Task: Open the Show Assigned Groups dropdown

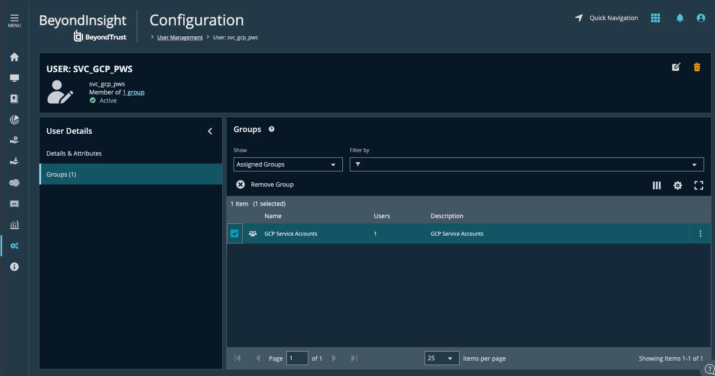Action: click(x=288, y=164)
